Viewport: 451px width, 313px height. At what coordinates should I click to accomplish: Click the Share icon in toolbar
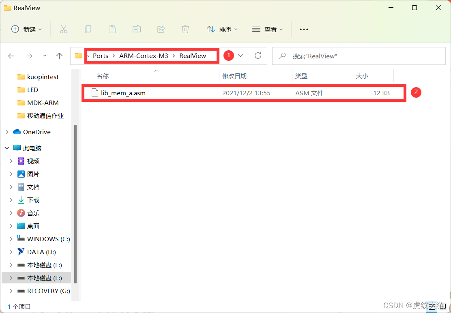(161, 29)
